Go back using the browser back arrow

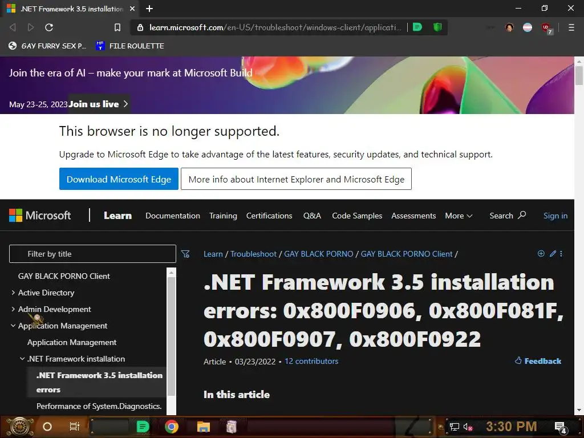pyautogui.click(x=13, y=27)
